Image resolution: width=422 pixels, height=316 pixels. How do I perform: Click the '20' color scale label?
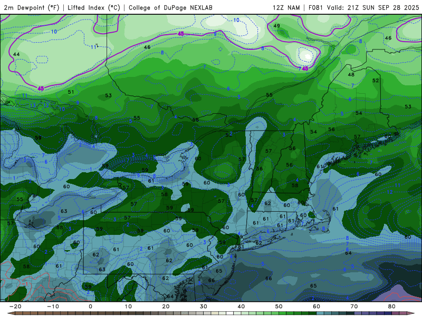pyautogui.click(x=166, y=307)
